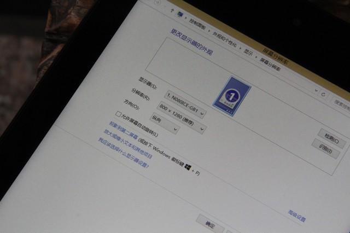
Task: Select the monitor 1 thumbnail
Action: point(232,96)
